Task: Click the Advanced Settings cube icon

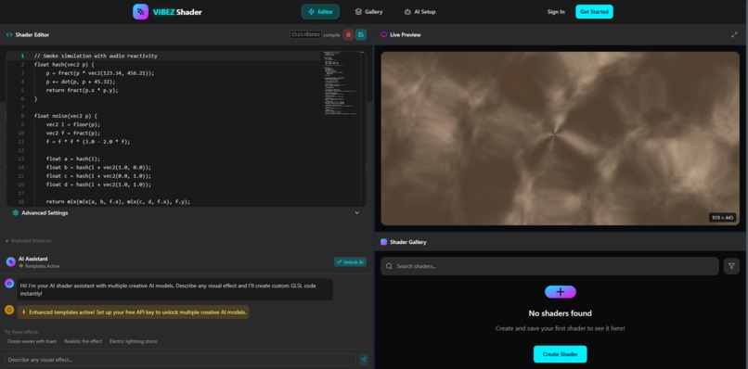Action: click(16, 213)
